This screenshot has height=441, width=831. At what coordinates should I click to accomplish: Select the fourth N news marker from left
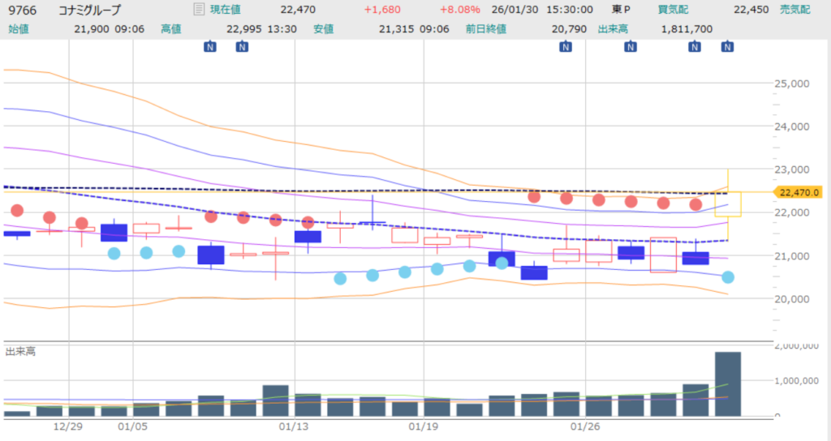click(630, 47)
